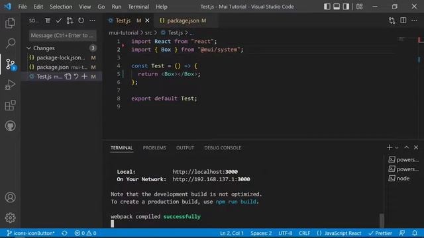
Task: Open editor more actions menu
Action: click(x=414, y=20)
